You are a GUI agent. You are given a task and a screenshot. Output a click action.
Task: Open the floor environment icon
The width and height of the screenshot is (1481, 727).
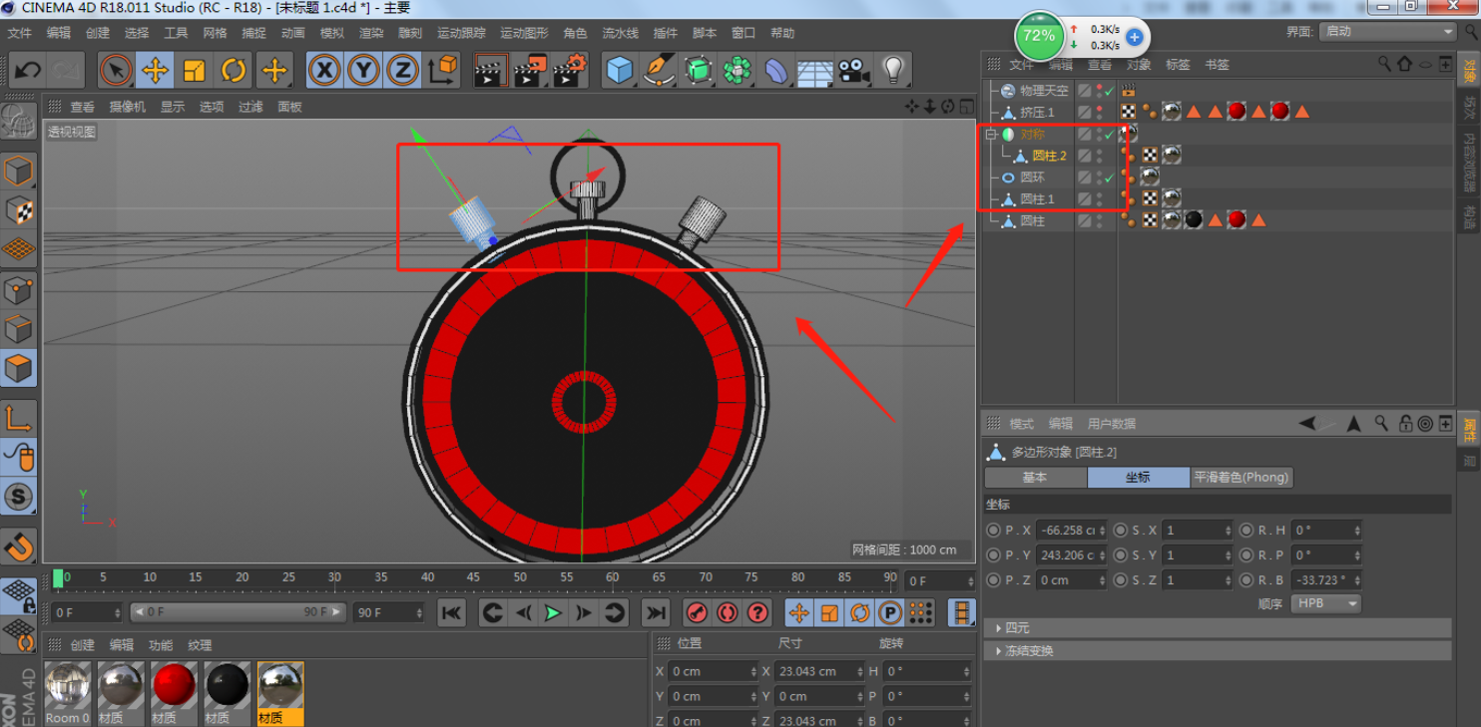tap(815, 71)
